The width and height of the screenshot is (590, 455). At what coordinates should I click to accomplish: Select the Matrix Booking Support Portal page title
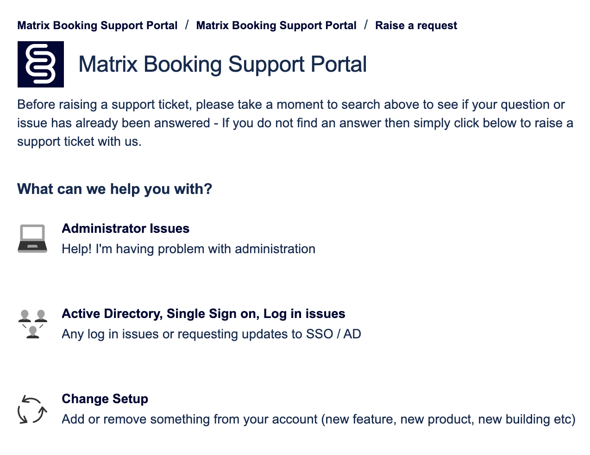click(x=223, y=64)
